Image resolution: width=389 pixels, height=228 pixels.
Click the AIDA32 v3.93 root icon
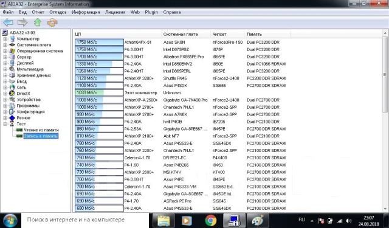(x=5, y=33)
